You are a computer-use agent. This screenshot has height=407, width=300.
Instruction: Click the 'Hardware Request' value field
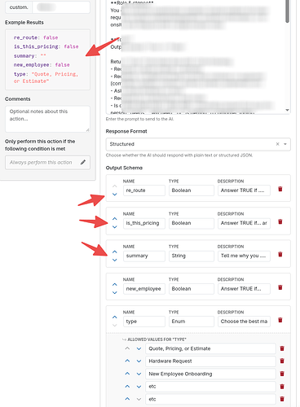point(210,361)
